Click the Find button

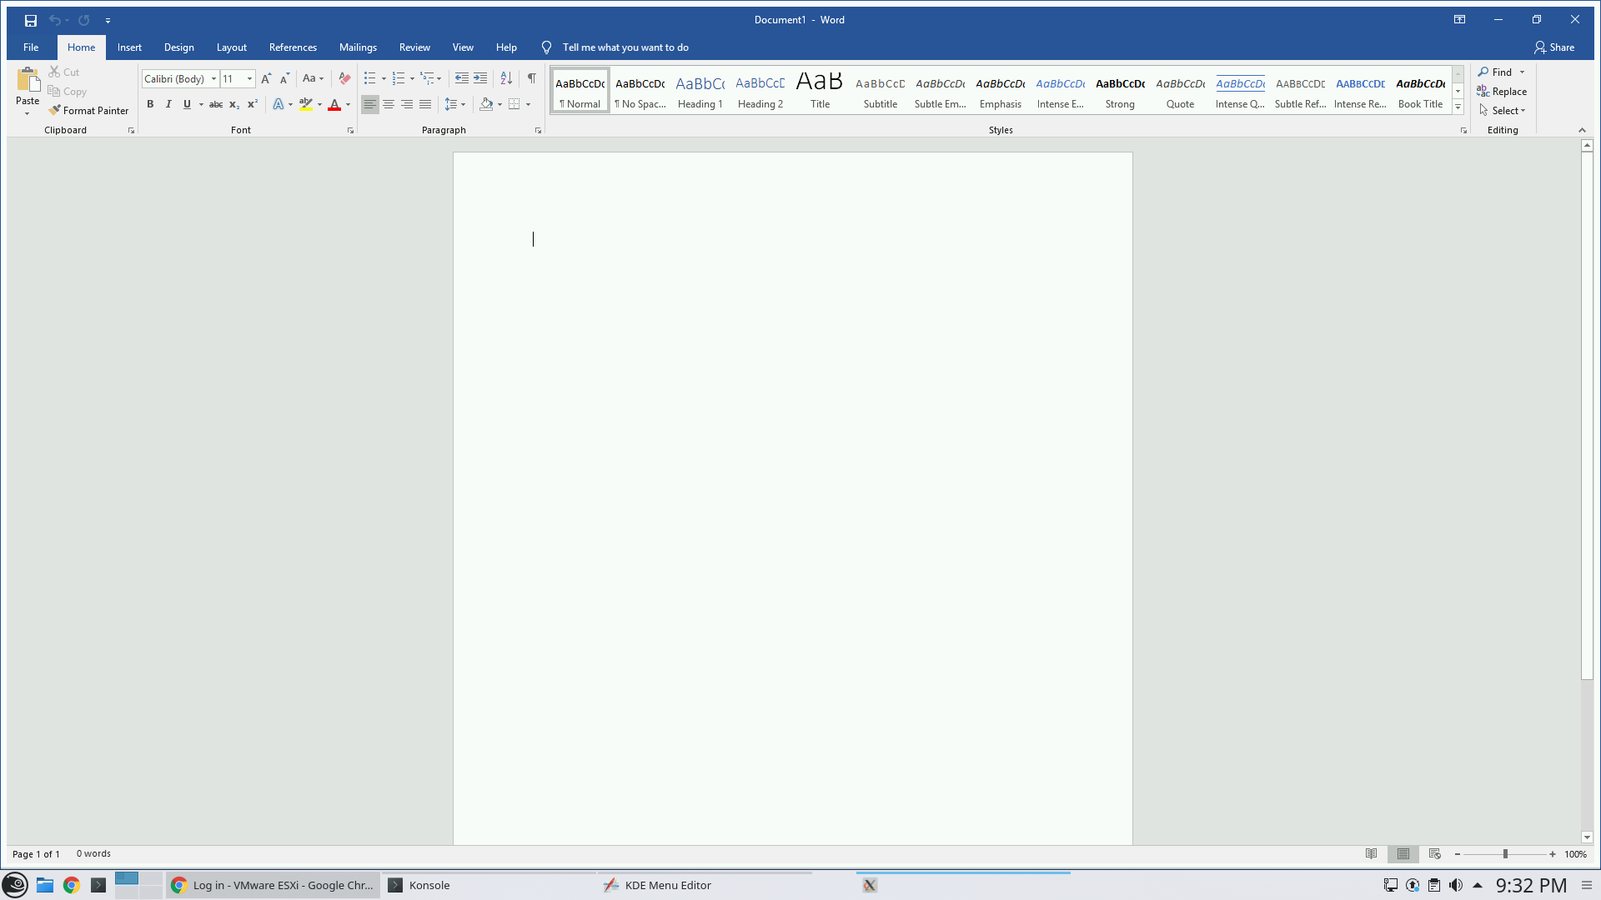tap(1495, 72)
